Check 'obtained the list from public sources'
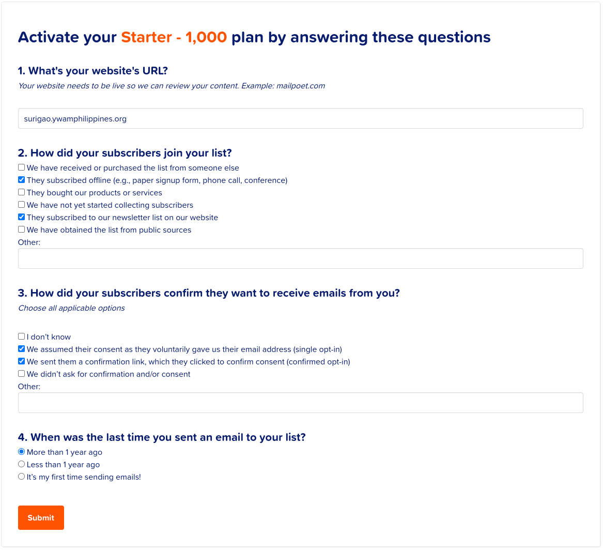603x550 pixels. pos(22,229)
